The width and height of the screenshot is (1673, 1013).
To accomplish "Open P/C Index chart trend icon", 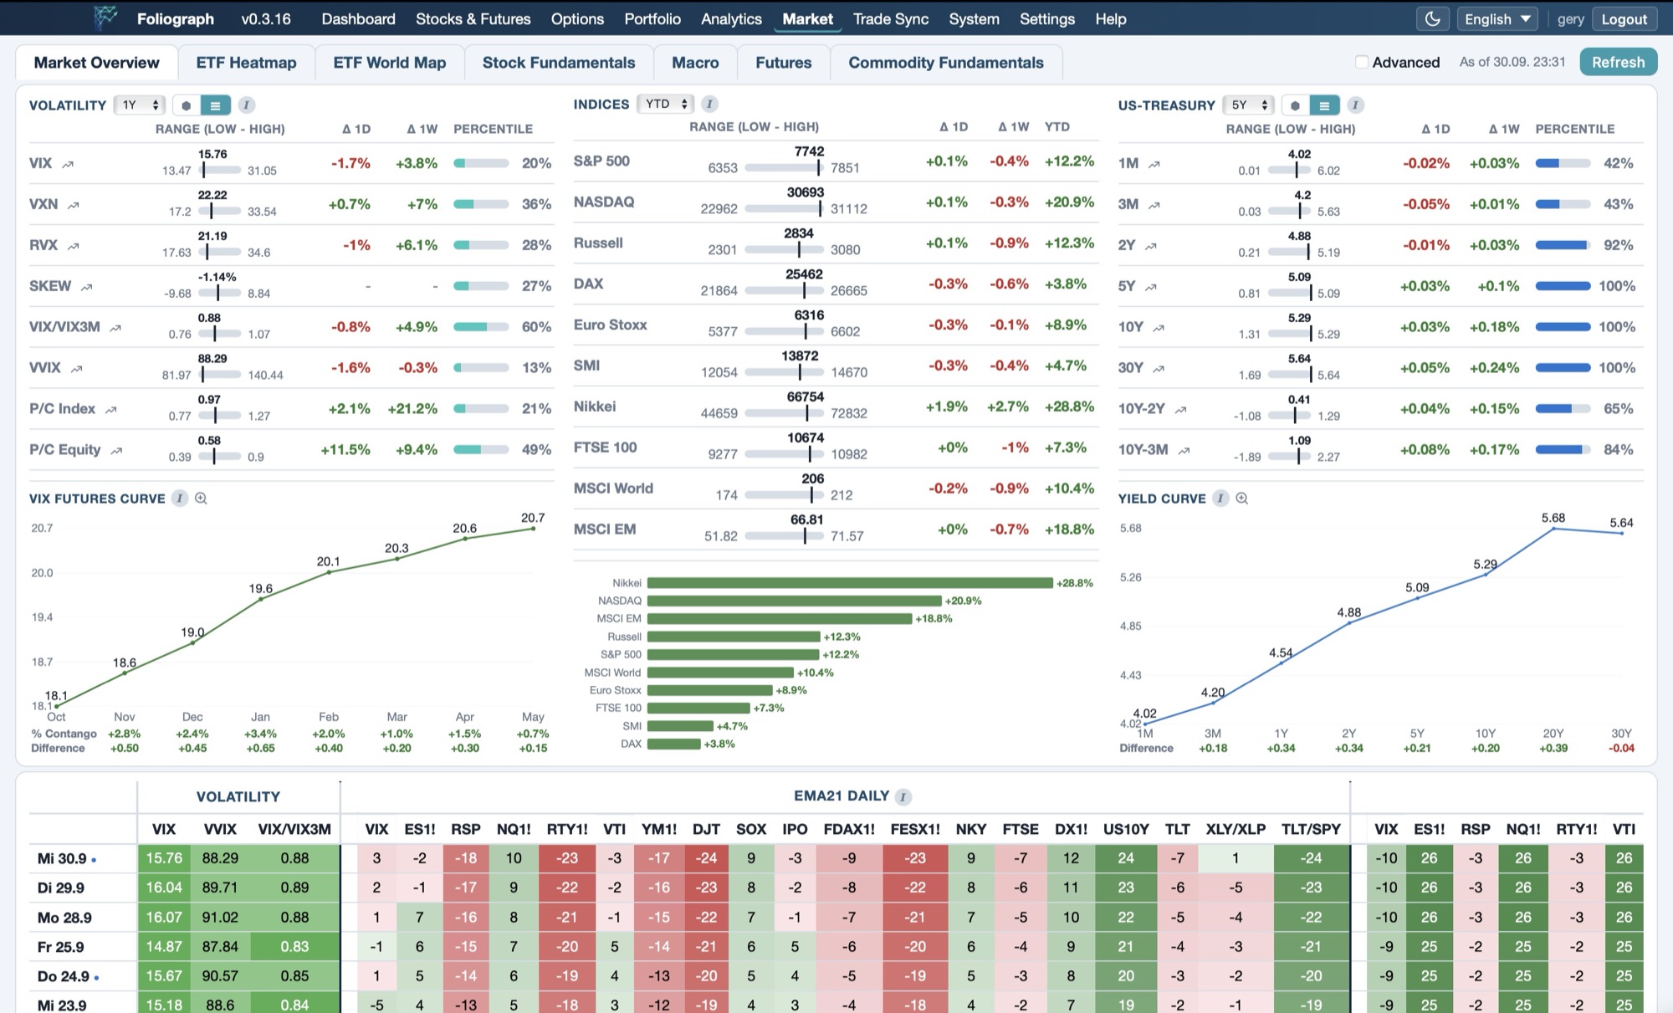I will [x=111, y=410].
